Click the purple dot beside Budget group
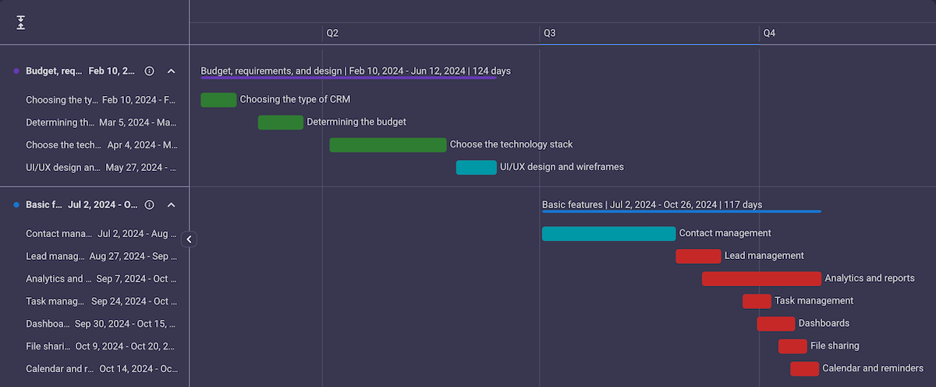The height and width of the screenshot is (387, 936). tap(16, 71)
